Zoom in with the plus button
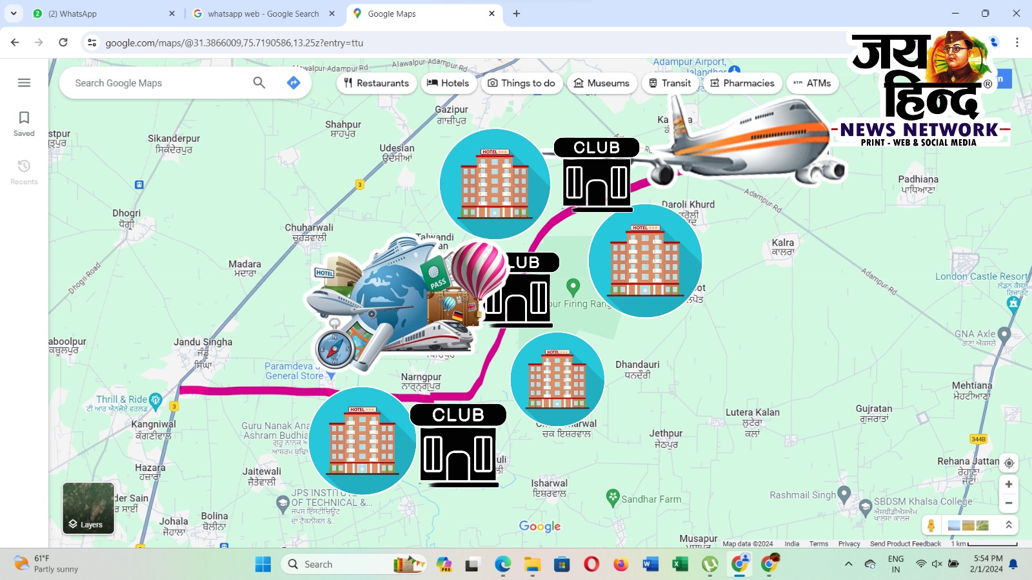Viewport: 1032px width, 580px height. pos(1009,484)
